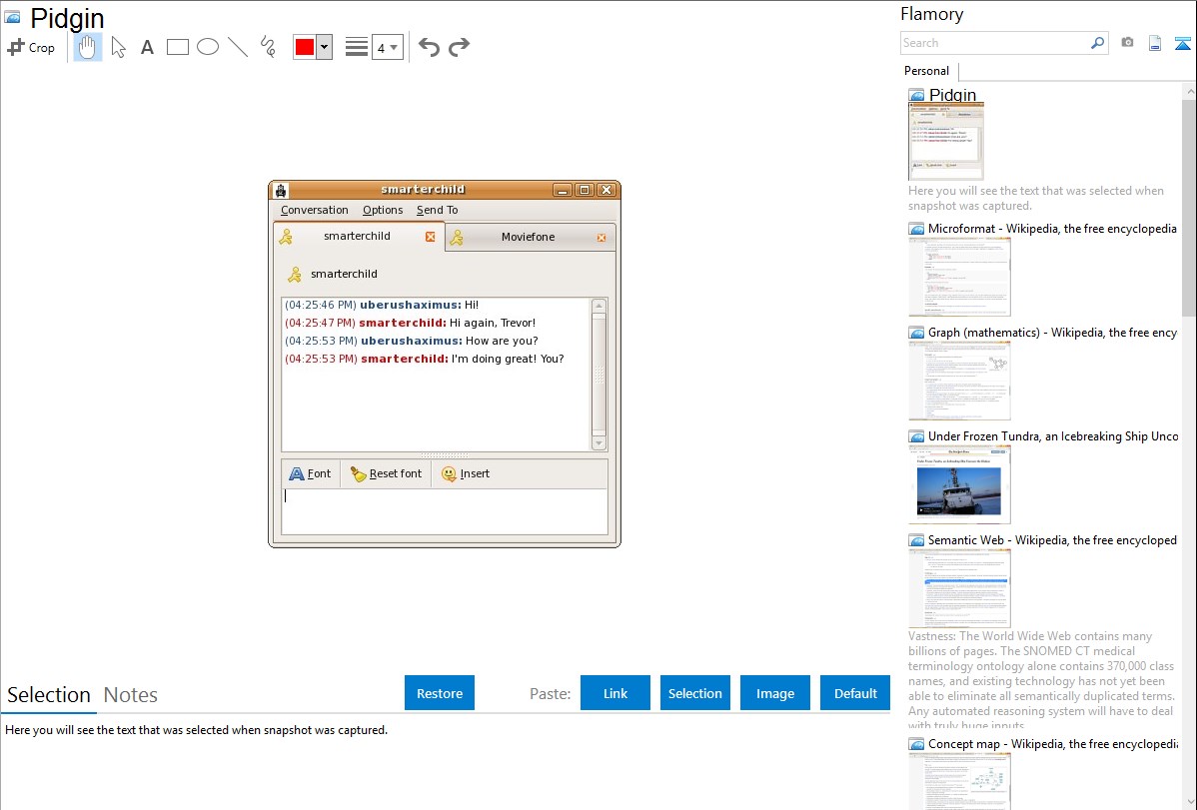Click the snapshot icon beside Under Frozen Tundra

(x=916, y=436)
